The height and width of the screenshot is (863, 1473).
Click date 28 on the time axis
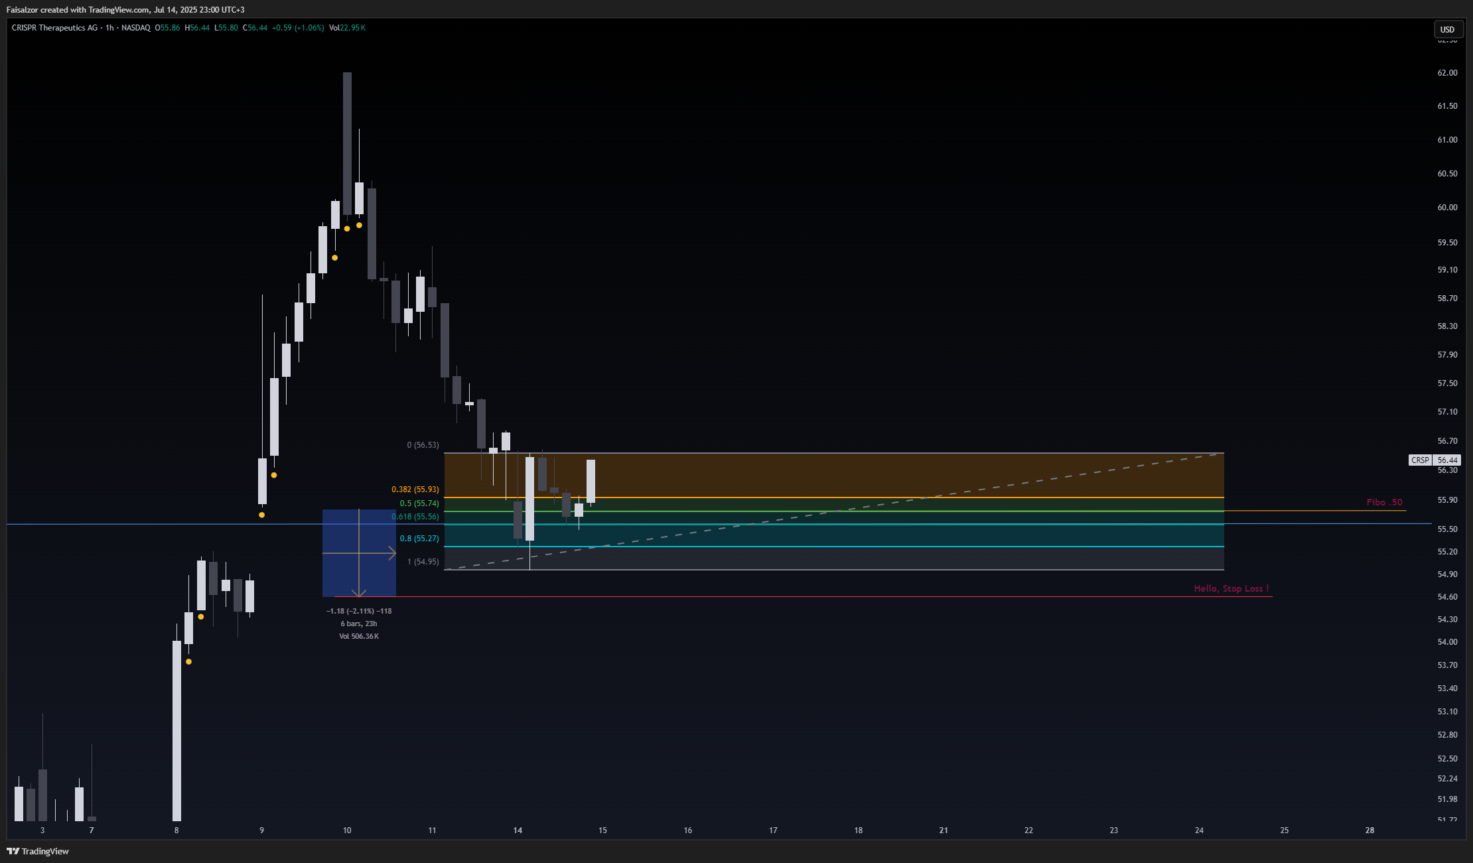[1370, 830]
